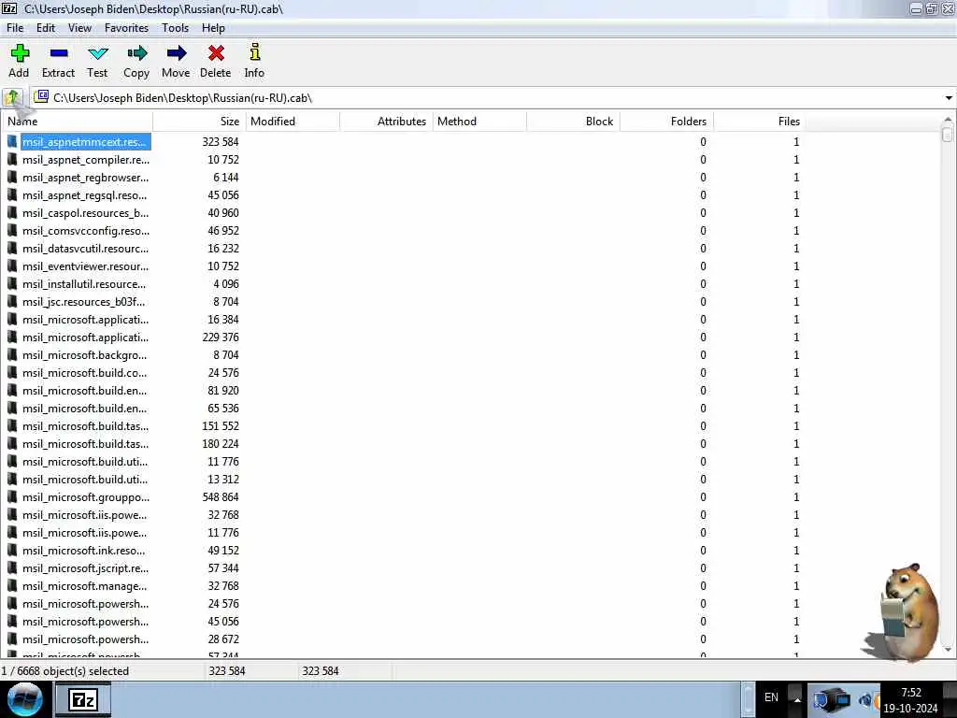Open the View menu
Viewport: 957px width, 718px height.
click(80, 28)
